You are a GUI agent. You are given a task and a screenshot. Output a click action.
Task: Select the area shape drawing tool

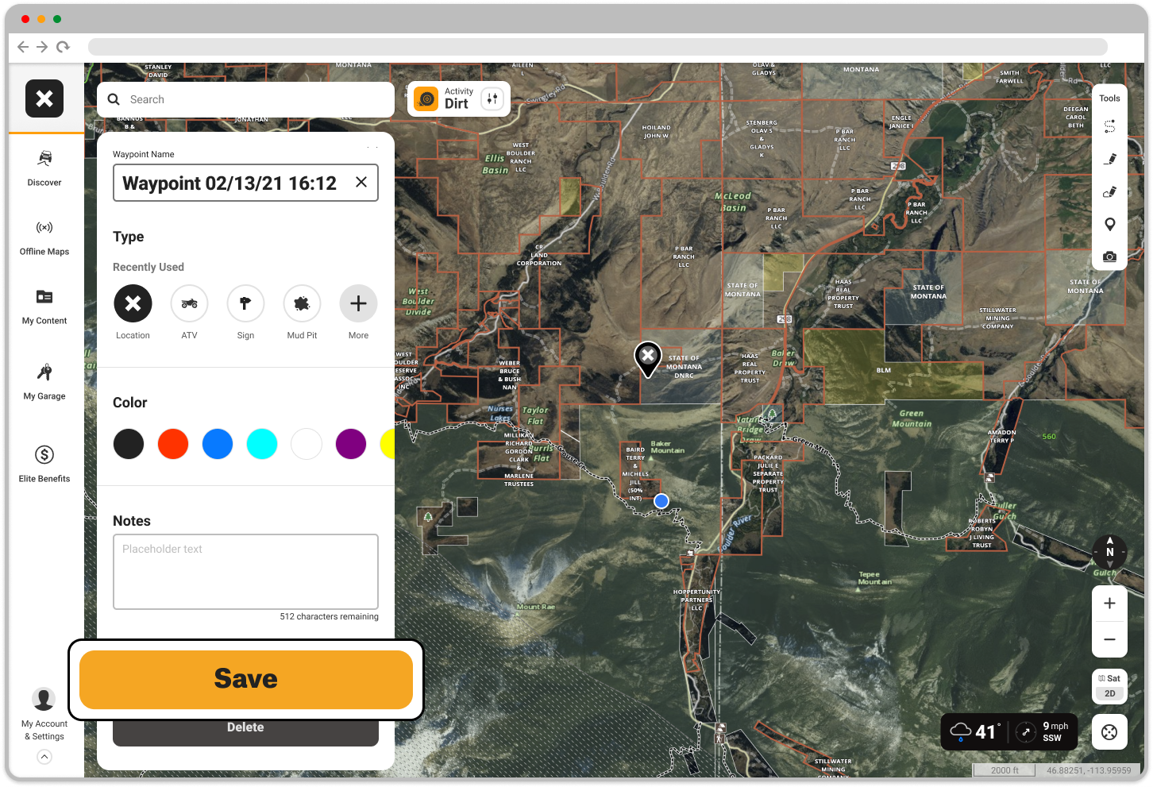pyautogui.click(x=1110, y=191)
